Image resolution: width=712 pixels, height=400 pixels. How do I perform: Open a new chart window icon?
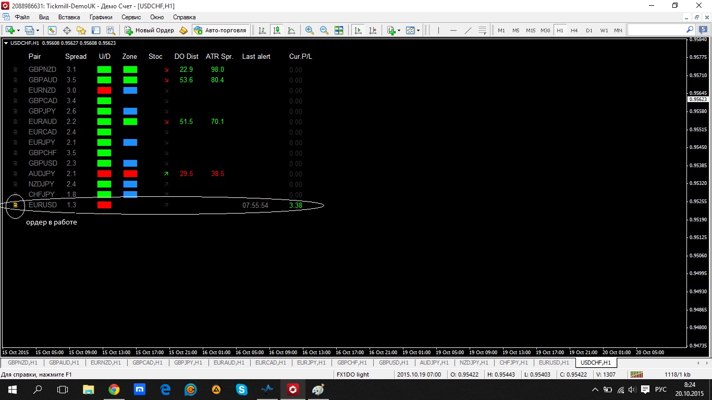click(10, 30)
